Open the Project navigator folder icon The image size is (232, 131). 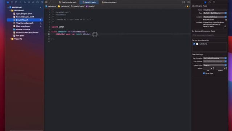coord(8,3)
